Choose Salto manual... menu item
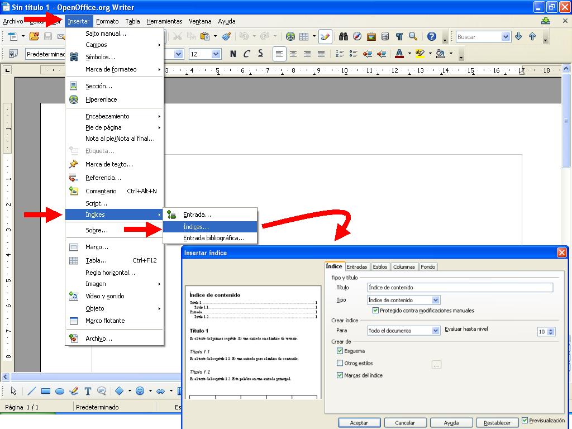This screenshot has width=572, height=429. [x=115, y=34]
